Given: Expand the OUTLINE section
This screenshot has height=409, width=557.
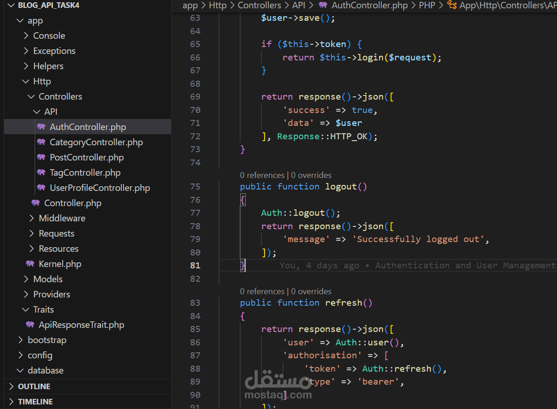Looking at the screenshot, I should tap(11, 386).
